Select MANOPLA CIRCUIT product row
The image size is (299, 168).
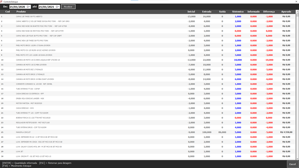click(148, 132)
